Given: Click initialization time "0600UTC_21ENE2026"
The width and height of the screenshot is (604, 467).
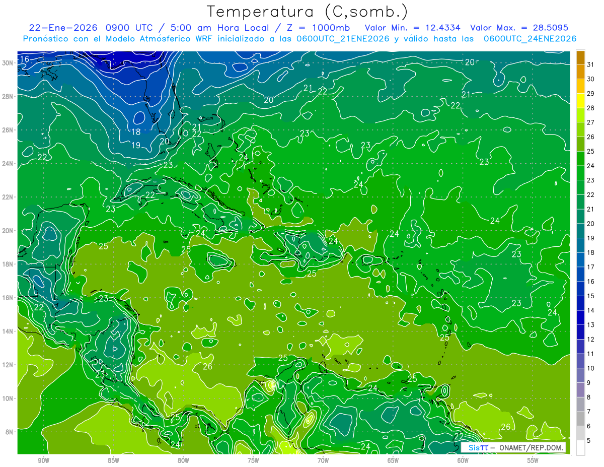Looking at the screenshot, I should [x=341, y=39].
